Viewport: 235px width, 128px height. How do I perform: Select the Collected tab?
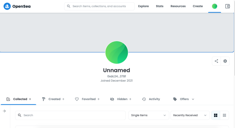(x=18, y=99)
